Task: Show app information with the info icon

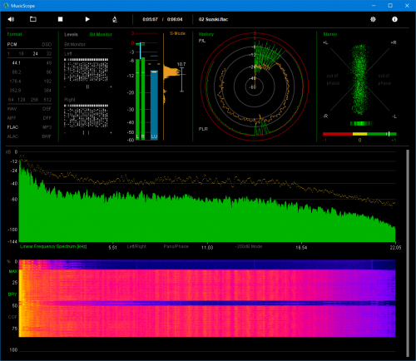Action: pos(394,19)
